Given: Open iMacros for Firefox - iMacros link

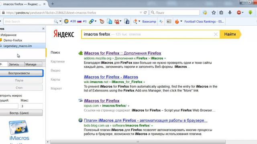Looking at the screenshot, I should click(x=111, y=77).
